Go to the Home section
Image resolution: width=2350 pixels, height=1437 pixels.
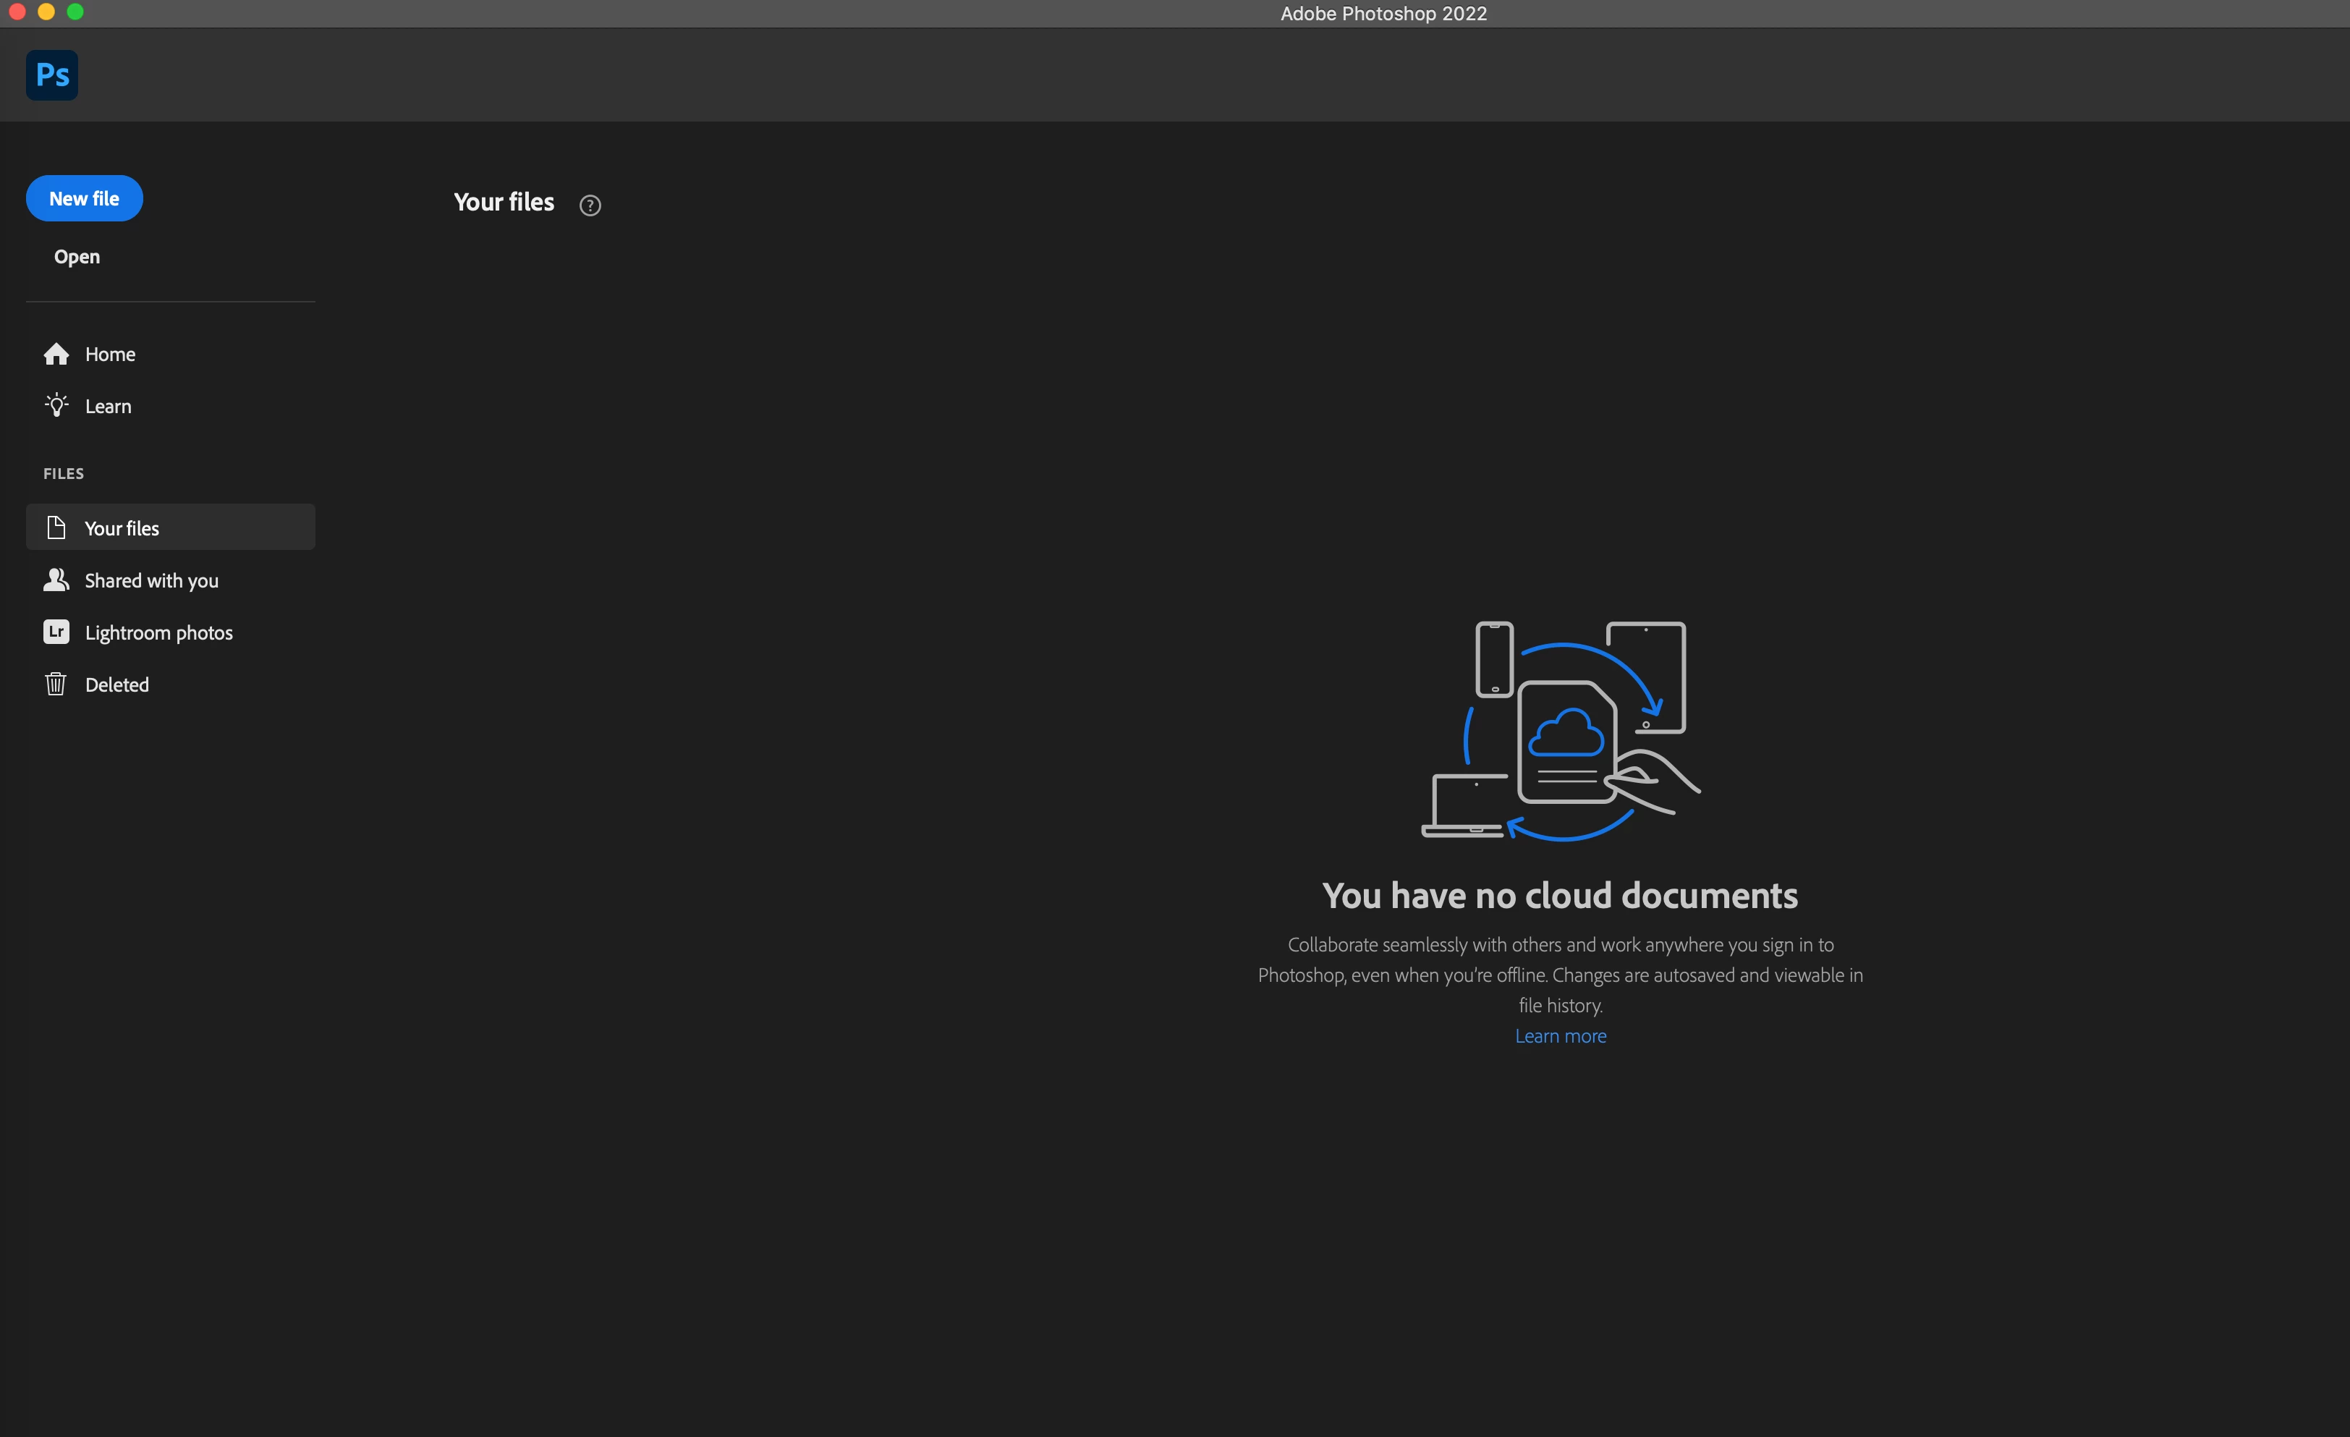pos(111,354)
